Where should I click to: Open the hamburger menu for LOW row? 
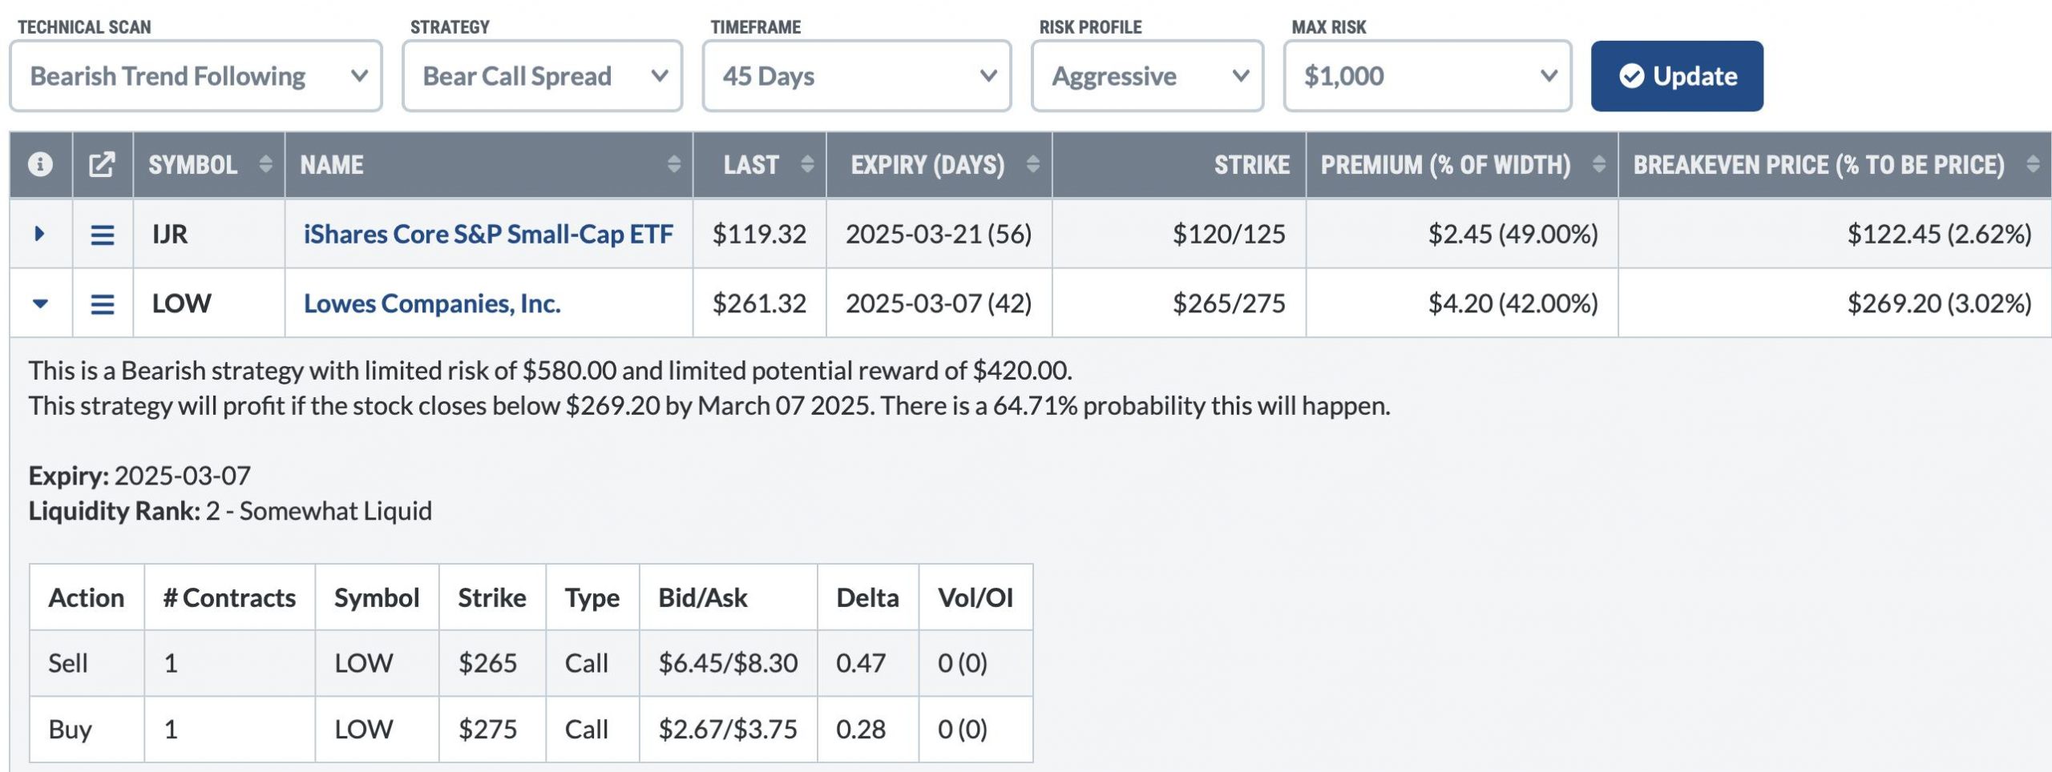click(x=102, y=304)
